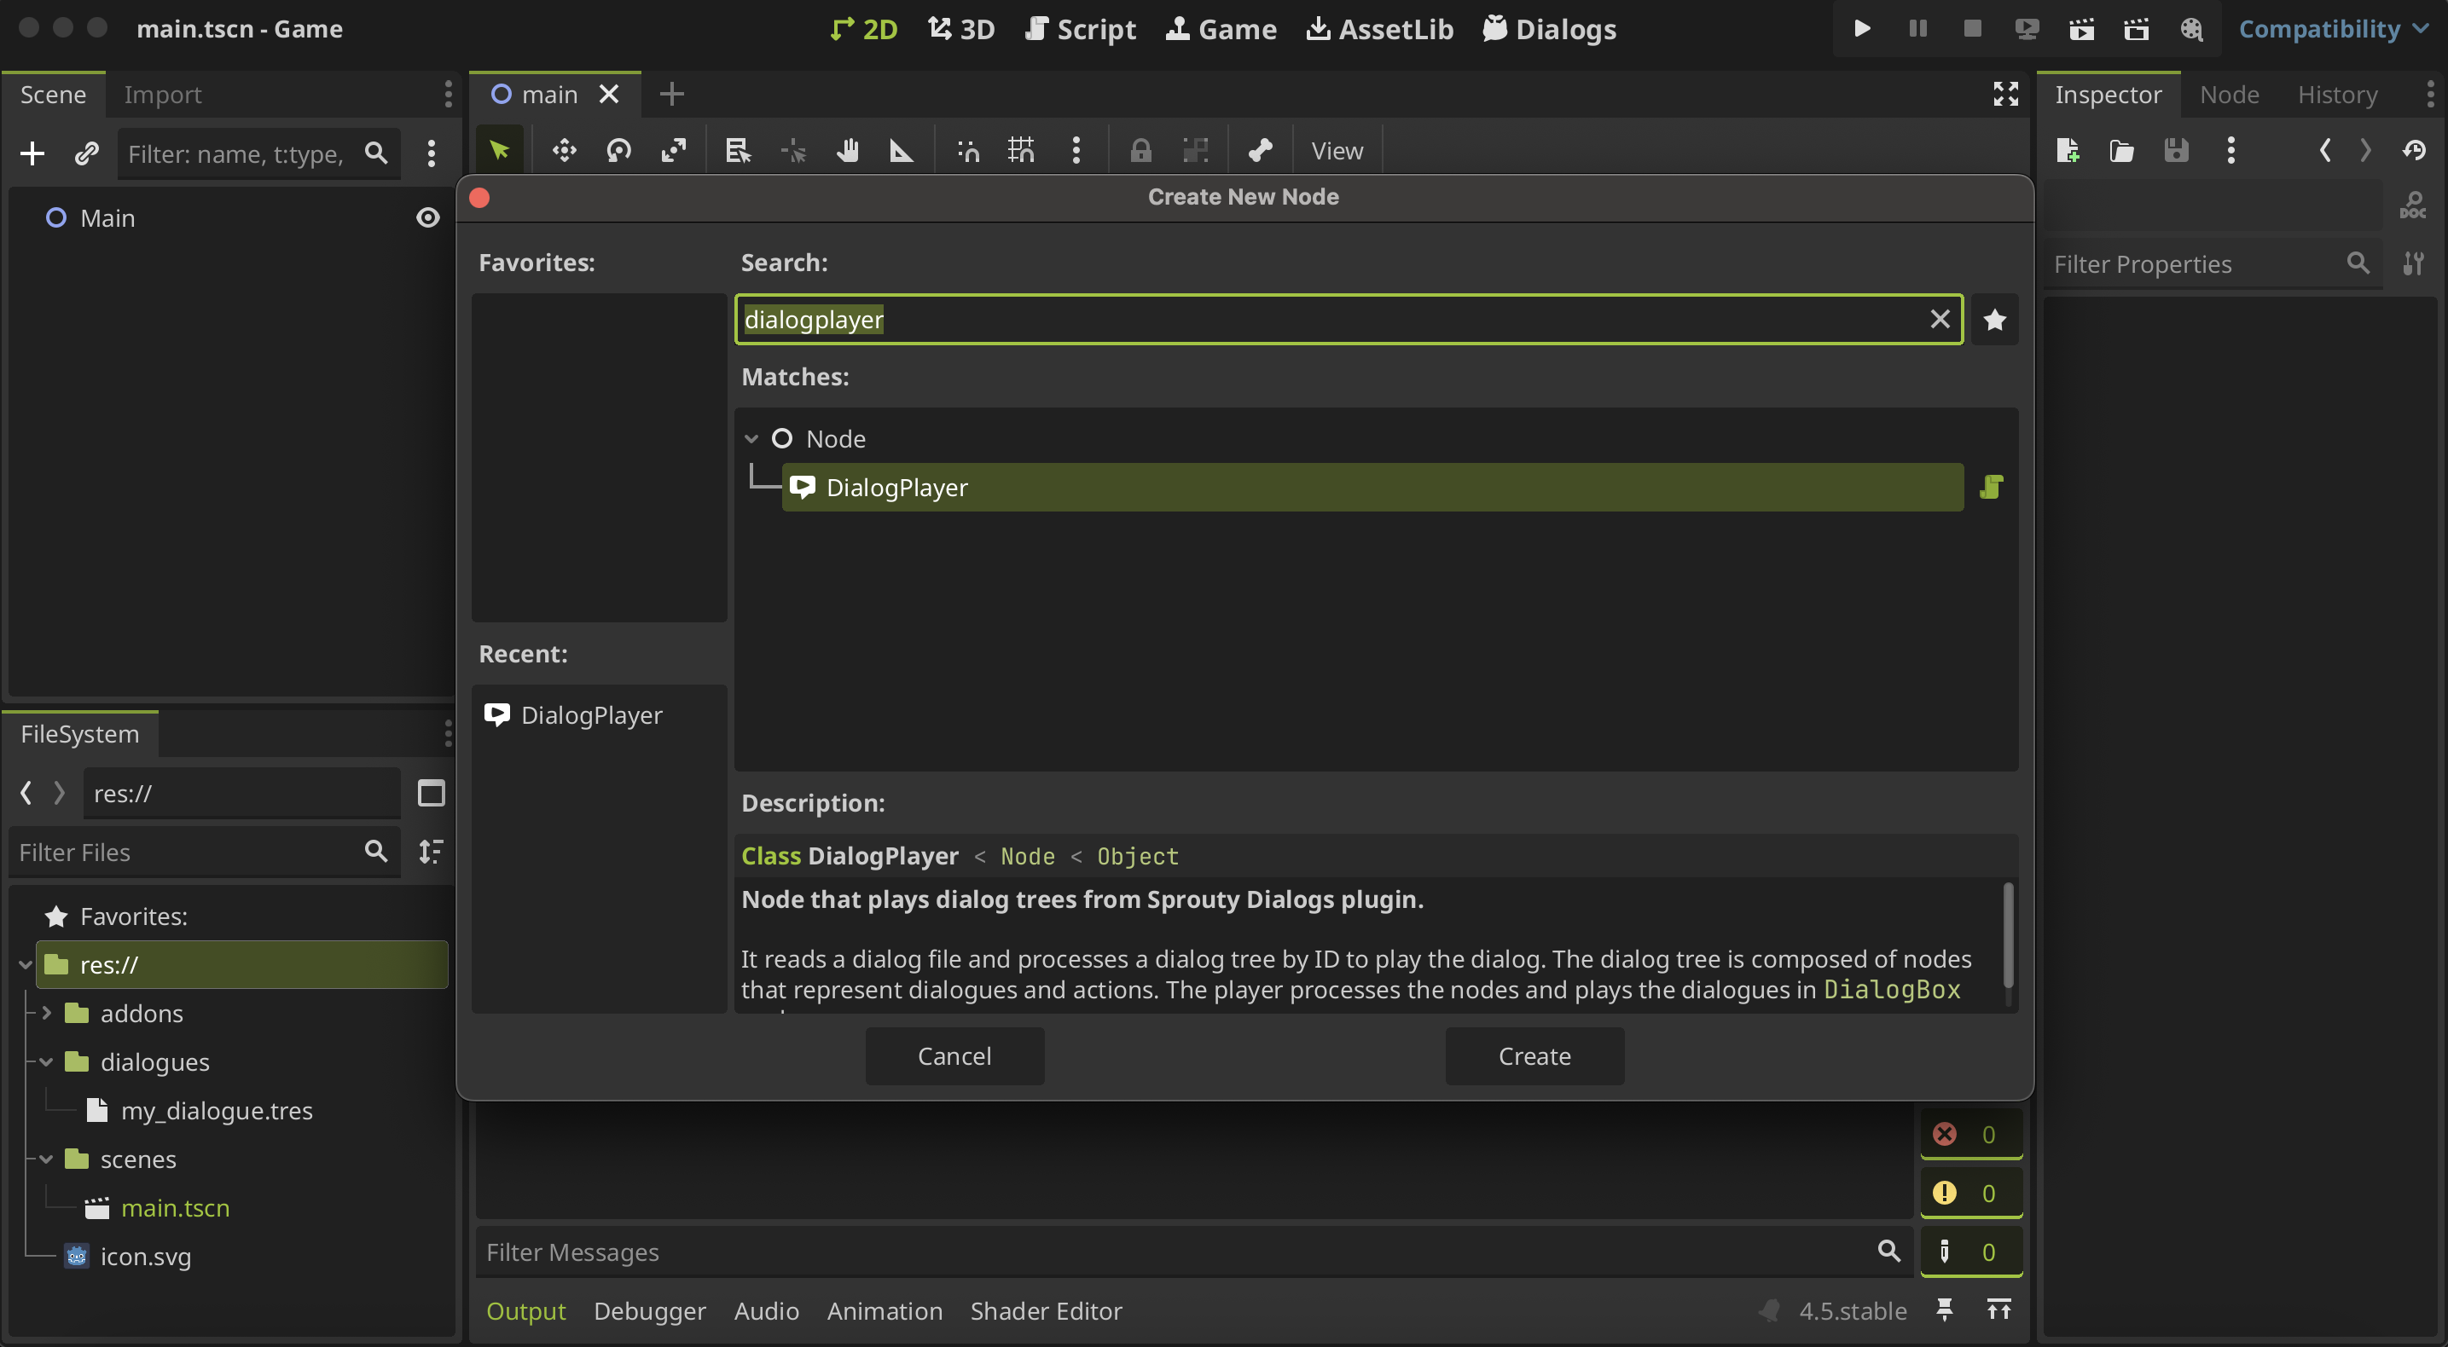This screenshot has height=1347, width=2448.
Task: Cancel the Create New Node dialog
Action: tap(955, 1055)
